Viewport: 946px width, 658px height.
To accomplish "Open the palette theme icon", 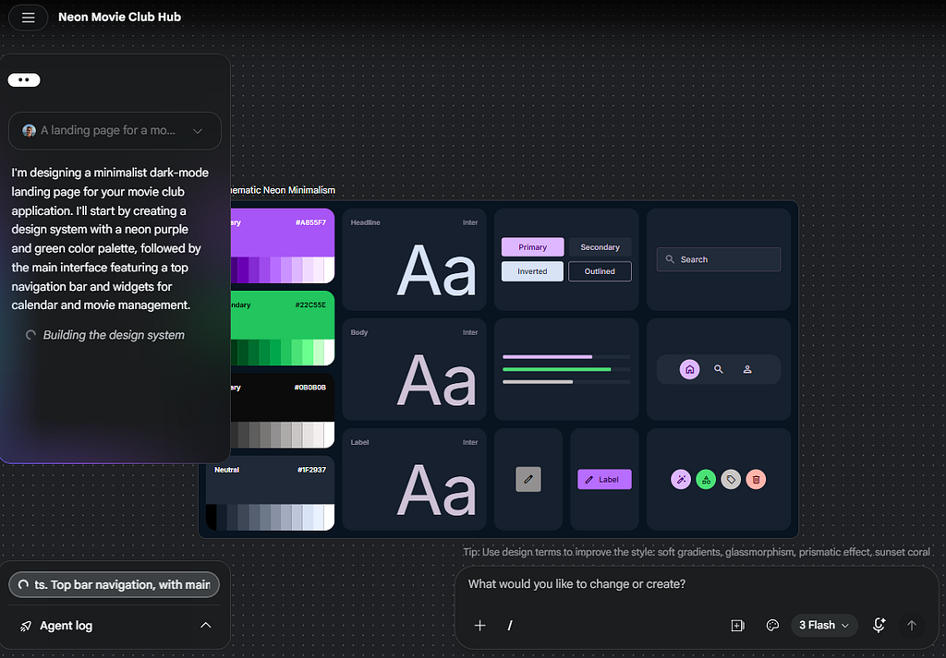I will pyautogui.click(x=772, y=626).
